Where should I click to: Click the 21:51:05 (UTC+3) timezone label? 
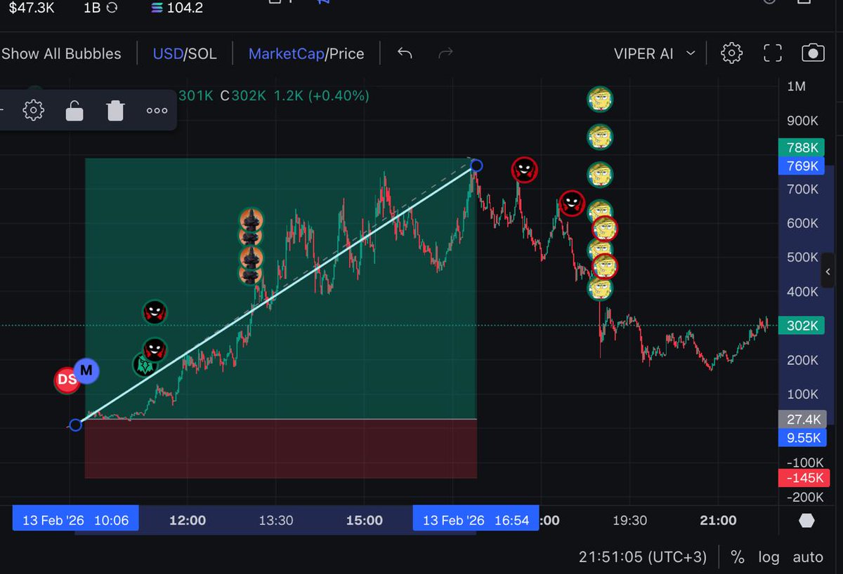pyautogui.click(x=643, y=557)
